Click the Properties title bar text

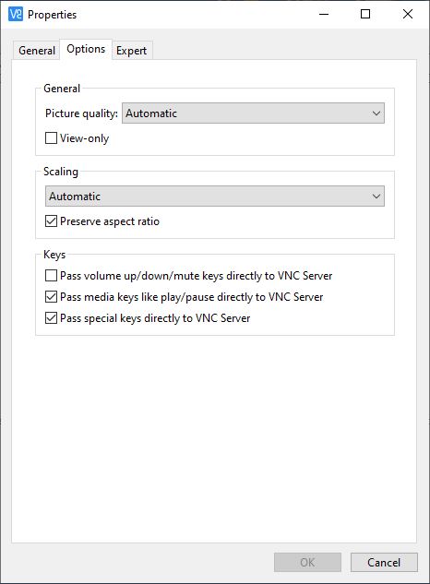point(53,15)
